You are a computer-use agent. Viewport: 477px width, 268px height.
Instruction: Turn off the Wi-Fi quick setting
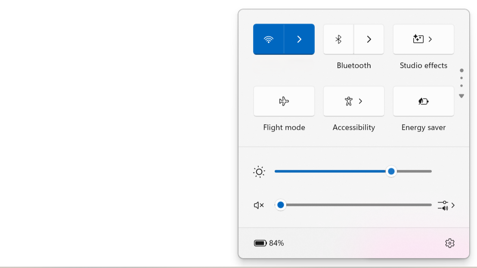pyautogui.click(x=269, y=39)
